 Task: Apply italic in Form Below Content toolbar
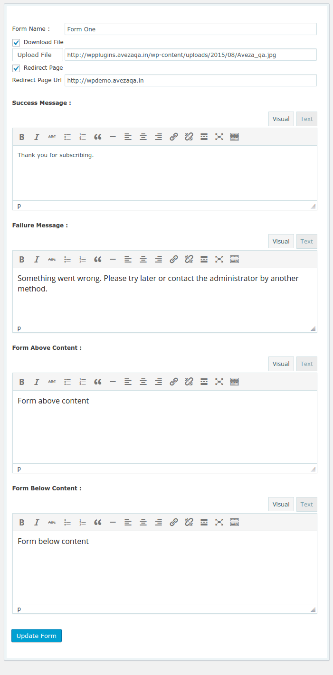click(x=37, y=522)
